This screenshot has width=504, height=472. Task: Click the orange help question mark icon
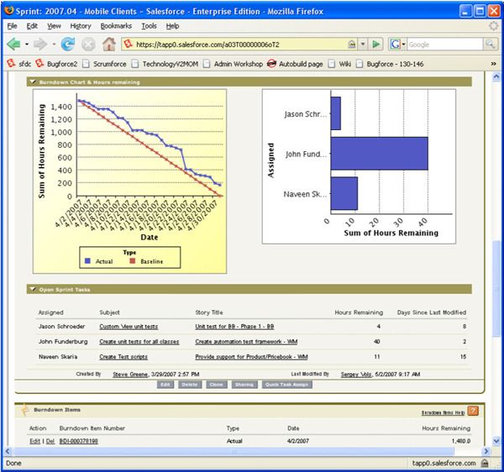pyautogui.click(x=473, y=411)
